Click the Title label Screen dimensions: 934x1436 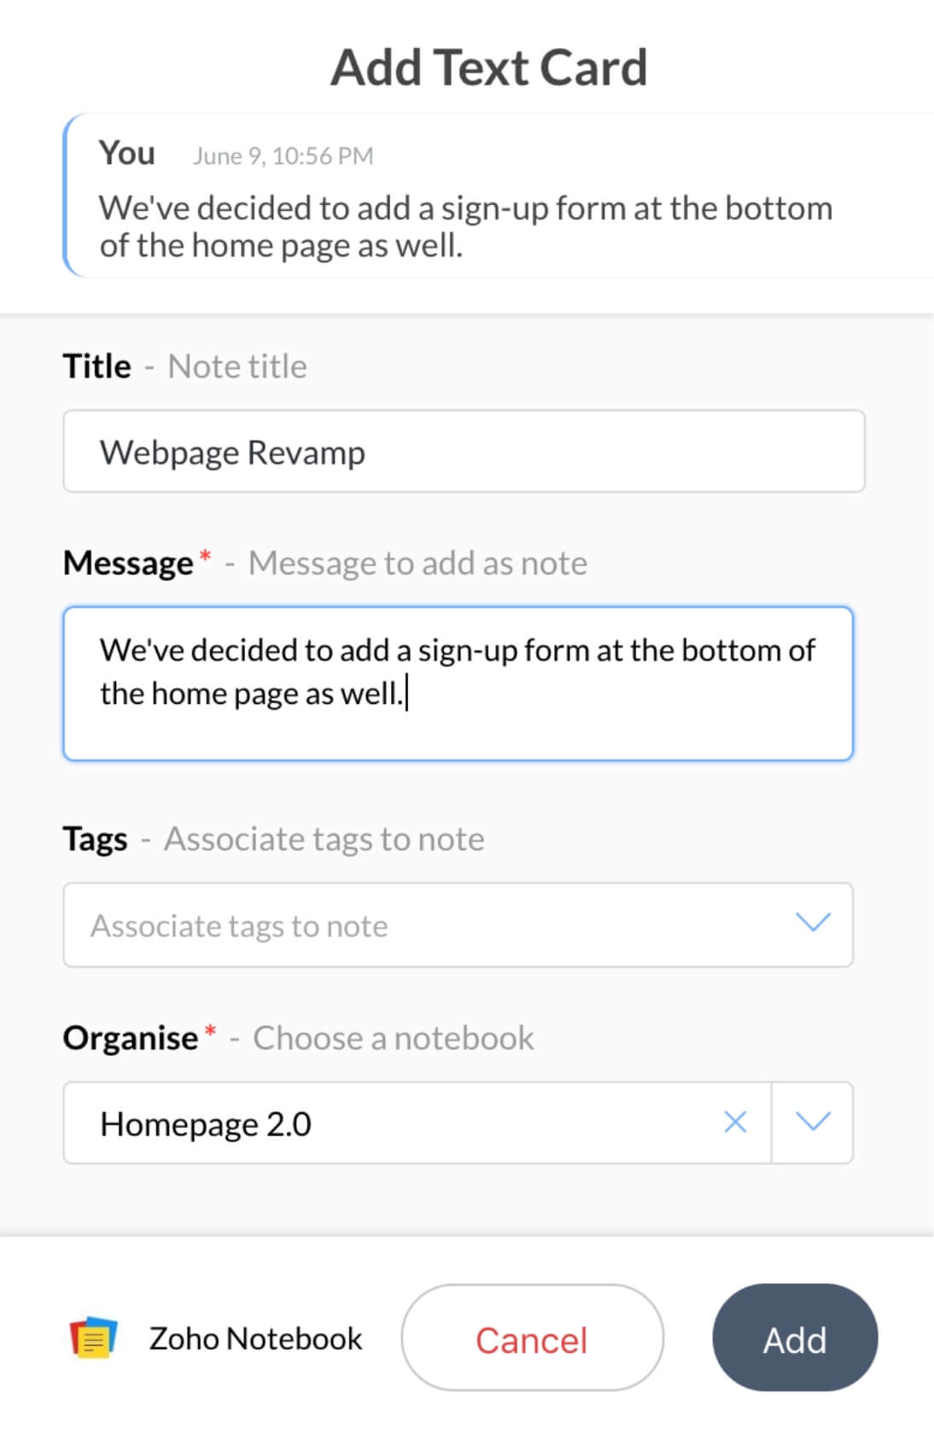(96, 365)
